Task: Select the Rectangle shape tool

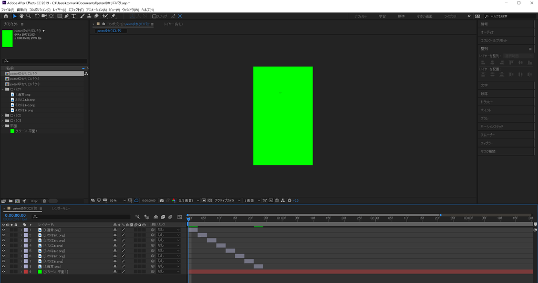Action: (60, 16)
